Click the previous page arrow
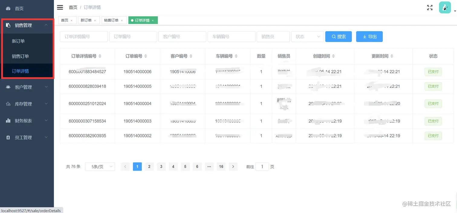Screen dimensions: 457x213 (125, 167)
